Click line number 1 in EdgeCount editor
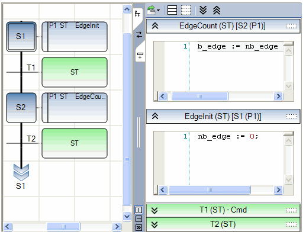Image resolution: width=306 pixels, height=241 pixels. point(185,46)
